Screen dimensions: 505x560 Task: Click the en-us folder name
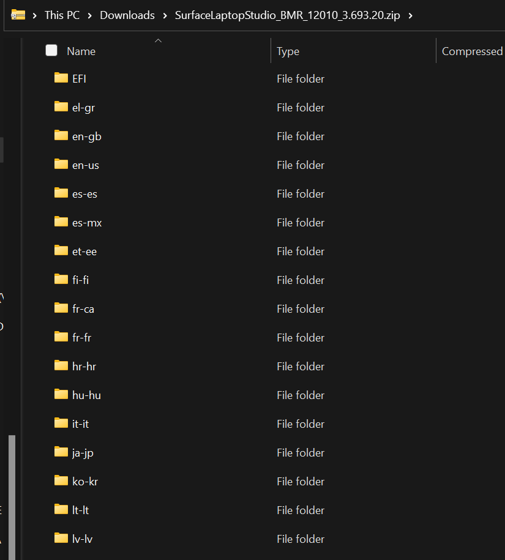click(86, 165)
